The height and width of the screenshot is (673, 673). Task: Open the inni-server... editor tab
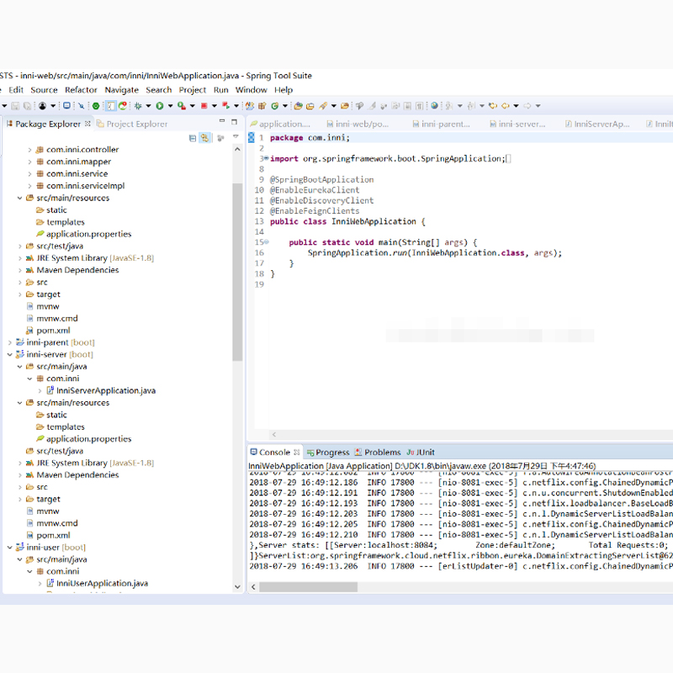[x=517, y=124]
